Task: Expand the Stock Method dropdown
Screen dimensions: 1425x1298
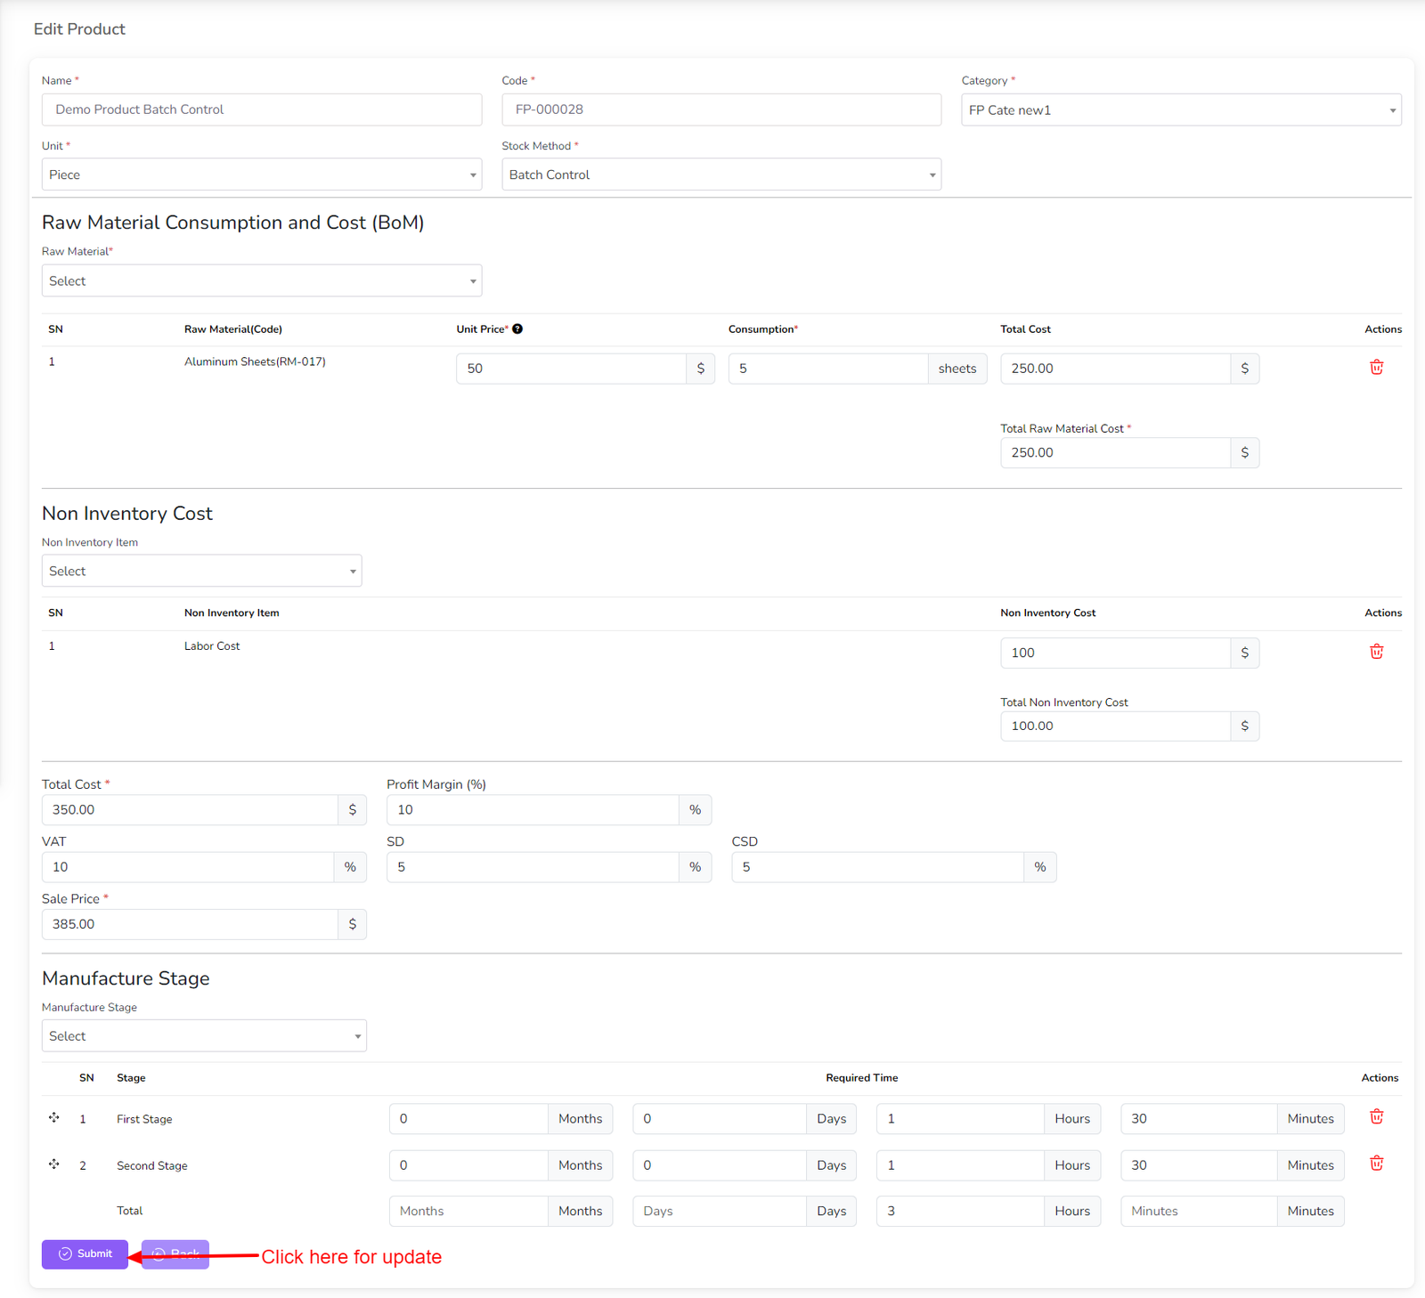Action: coord(721,175)
